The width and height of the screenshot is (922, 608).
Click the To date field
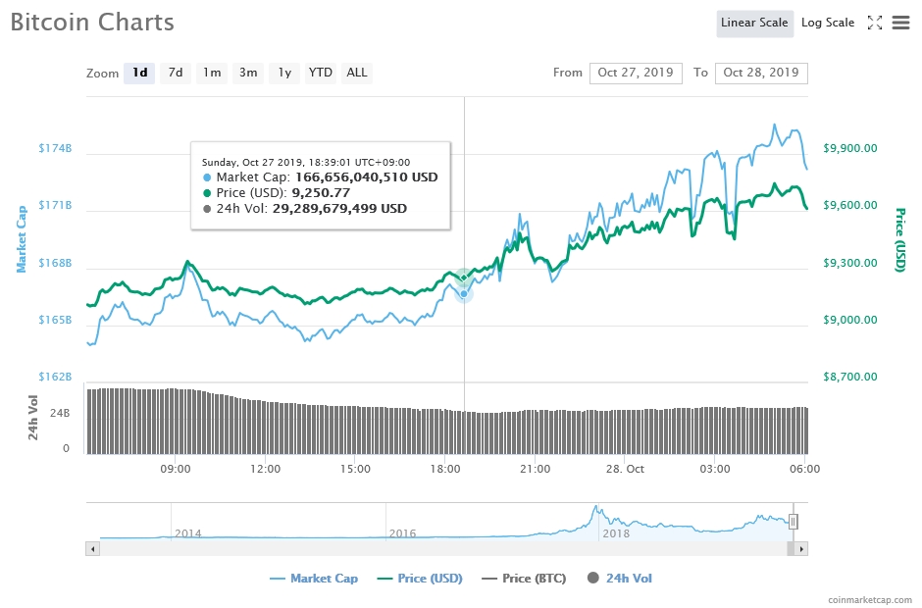761,73
